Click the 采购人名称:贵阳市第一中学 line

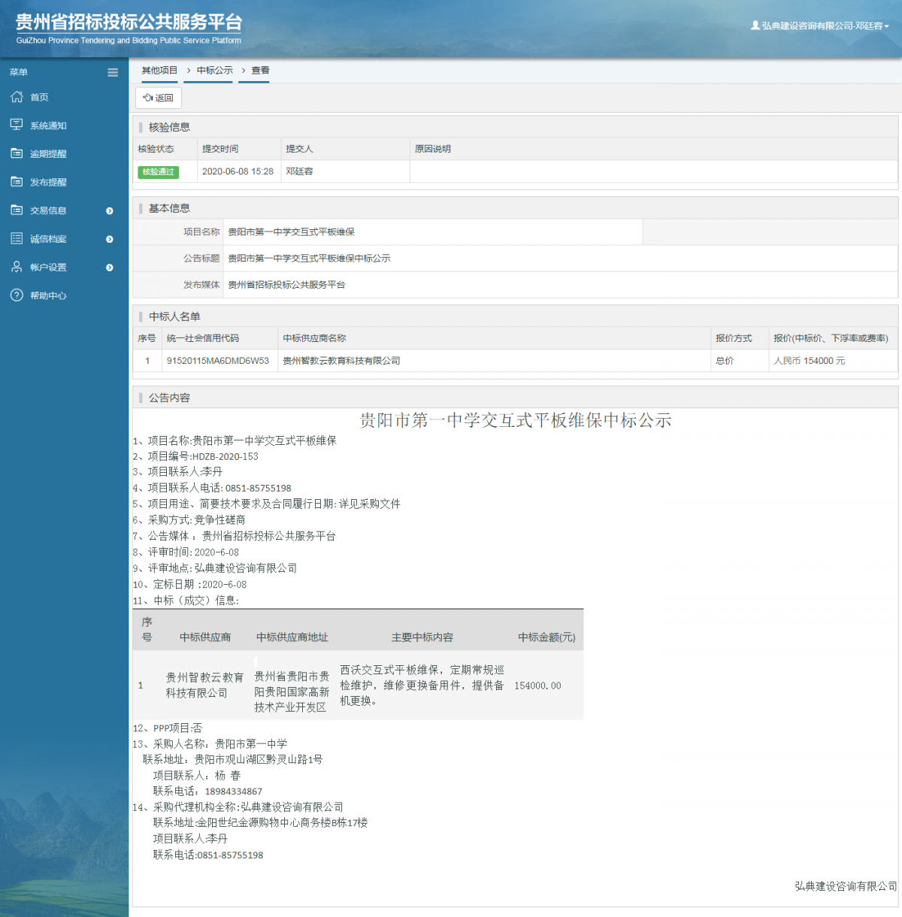tap(210, 744)
